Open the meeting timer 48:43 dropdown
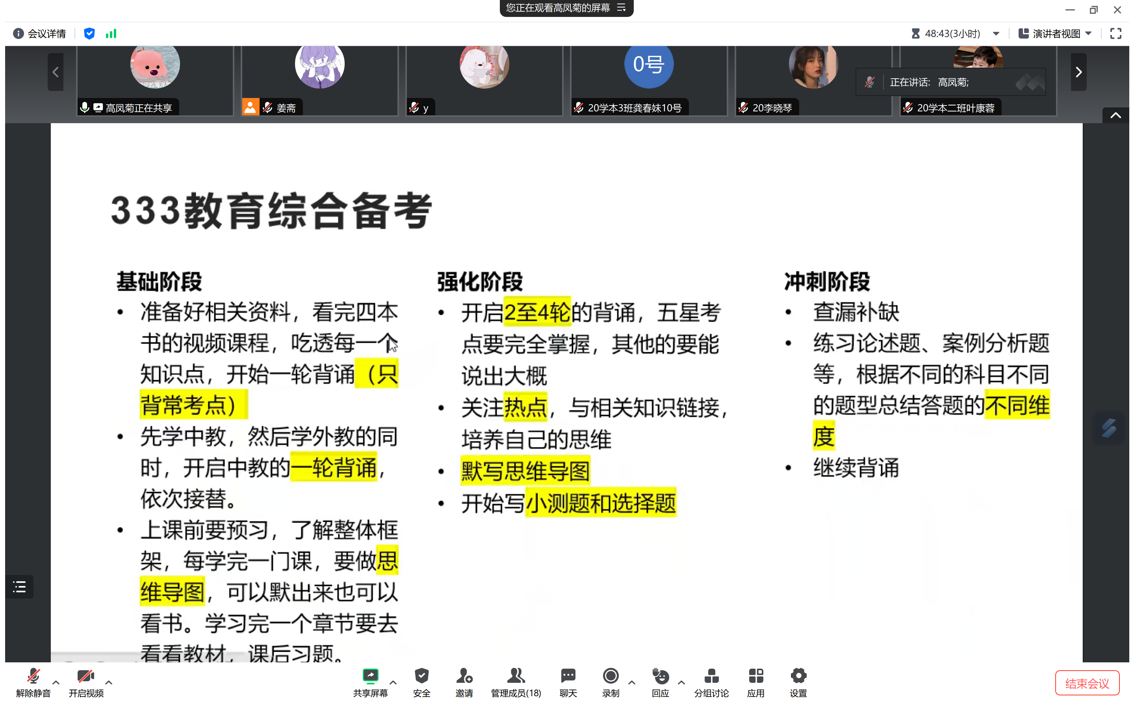Viewport: 1134px width, 708px height. tap(996, 34)
